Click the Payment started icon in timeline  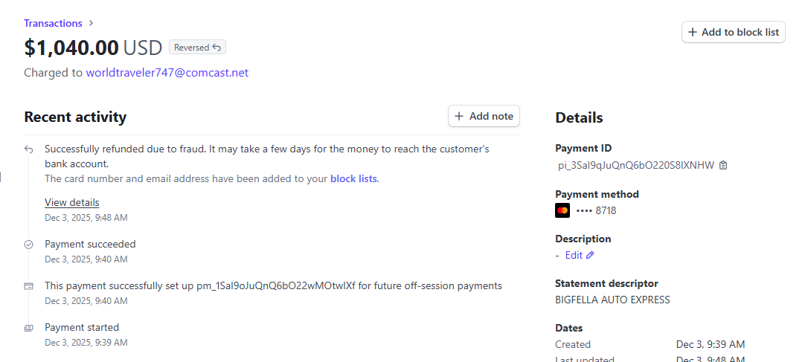pos(29,327)
